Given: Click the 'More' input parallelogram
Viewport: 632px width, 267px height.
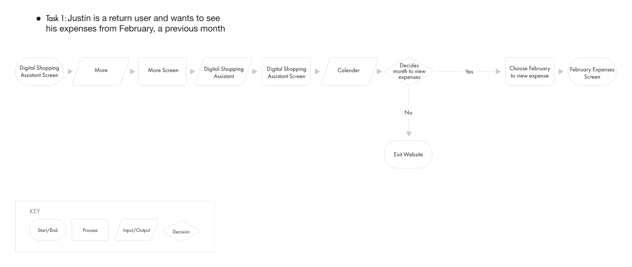Looking at the screenshot, I should (101, 72).
